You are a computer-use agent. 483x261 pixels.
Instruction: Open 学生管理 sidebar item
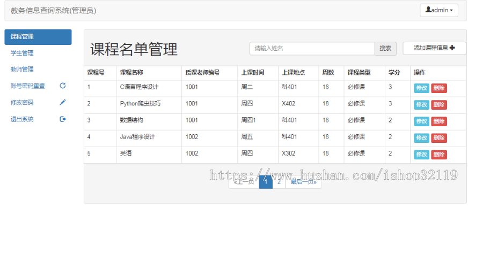pyautogui.click(x=22, y=53)
